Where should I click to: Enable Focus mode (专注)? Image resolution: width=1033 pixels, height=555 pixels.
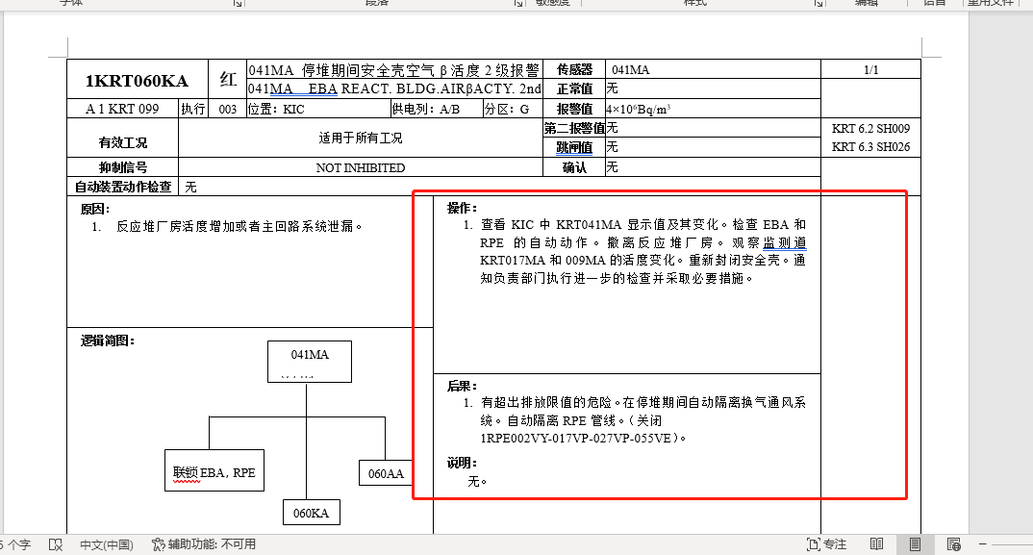[825, 544]
